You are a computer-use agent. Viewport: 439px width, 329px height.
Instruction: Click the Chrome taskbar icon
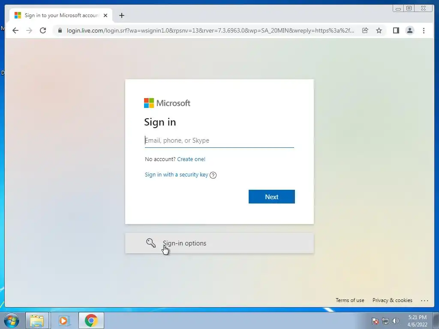(91, 320)
